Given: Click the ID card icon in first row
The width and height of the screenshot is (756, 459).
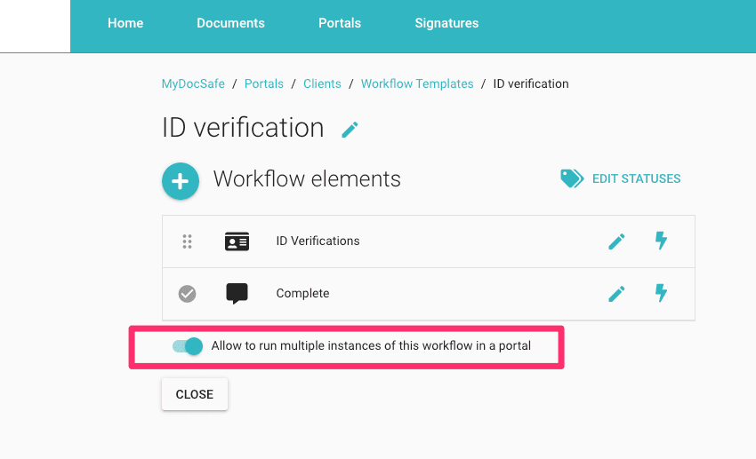Looking at the screenshot, I should 237,241.
